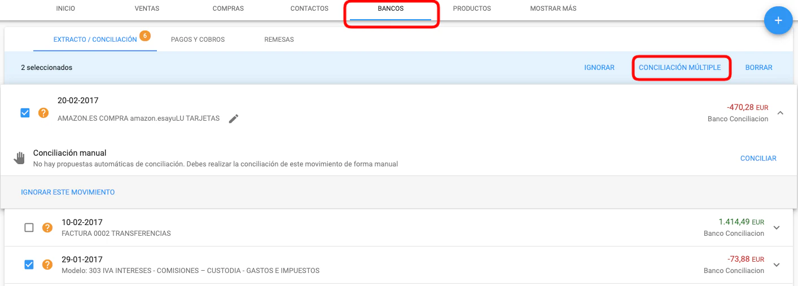The image size is (798, 286).
Task: Open the Mostrar Más menu
Action: click(553, 9)
